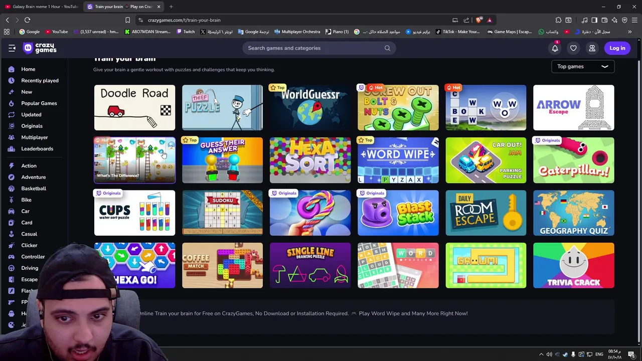This screenshot has width=642, height=361.
Task: Open the Brave shields icon
Action: tap(479, 20)
